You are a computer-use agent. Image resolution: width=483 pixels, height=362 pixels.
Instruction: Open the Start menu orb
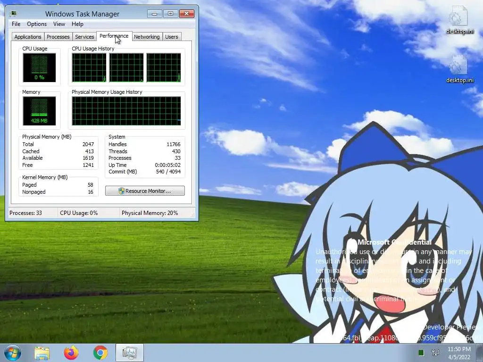click(13, 353)
